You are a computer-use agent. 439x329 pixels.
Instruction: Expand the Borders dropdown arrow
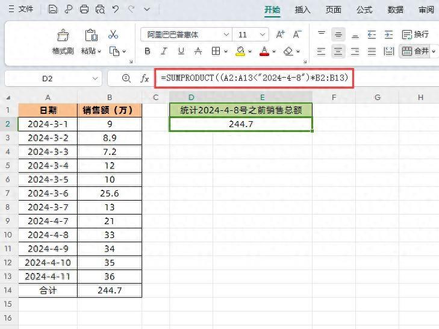point(226,52)
